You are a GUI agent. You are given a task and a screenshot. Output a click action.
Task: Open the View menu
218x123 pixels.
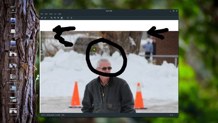(x=51, y=14)
